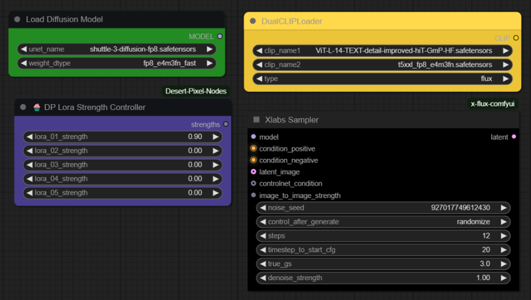Decrease lora_02_strength with left arrow
531x300 pixels.
[x=29, y=151]
